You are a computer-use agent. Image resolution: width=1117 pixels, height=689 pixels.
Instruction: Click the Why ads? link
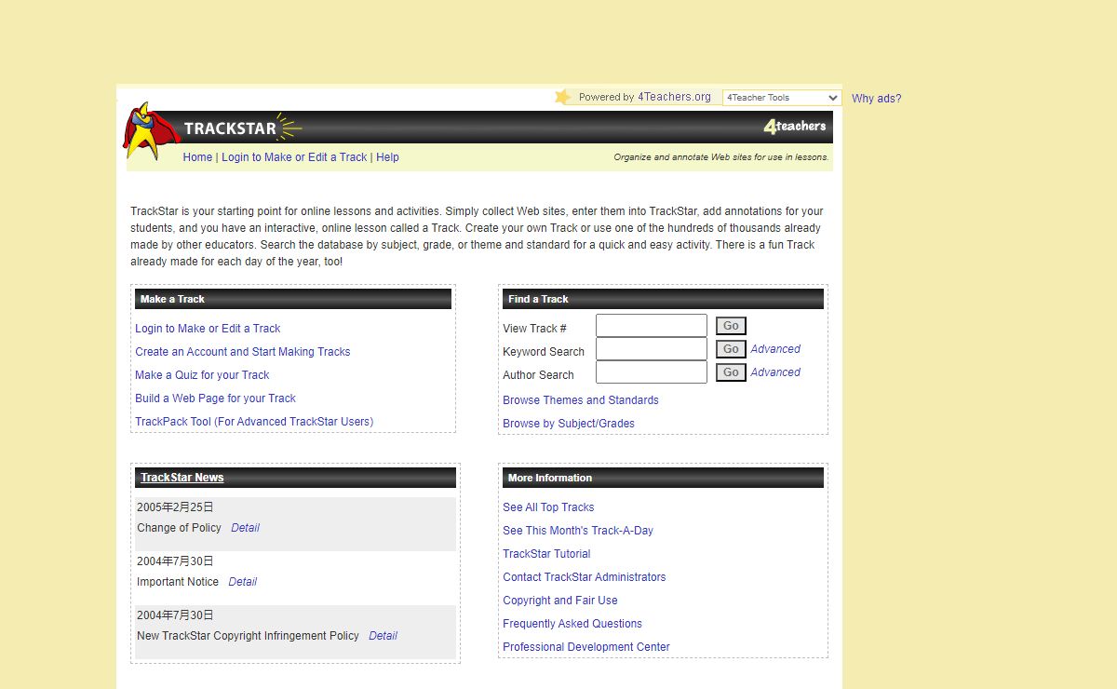877,99
